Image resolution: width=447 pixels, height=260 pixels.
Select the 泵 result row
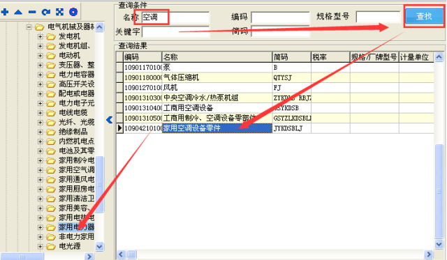coord(275,68)
